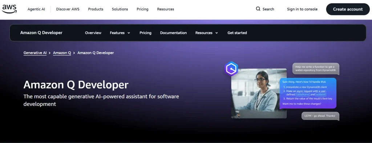
Task: Open the Documentation tab
Action: click(173, 33)
